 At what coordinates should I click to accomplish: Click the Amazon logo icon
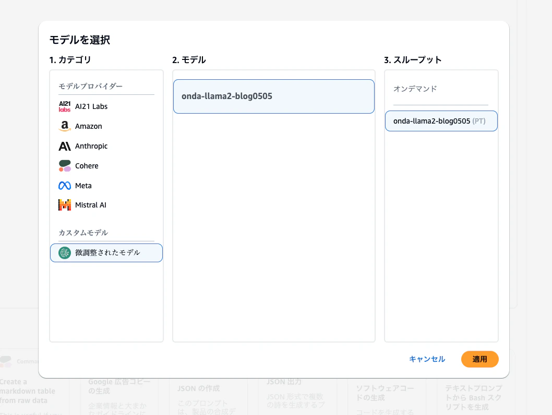(64, 126)
